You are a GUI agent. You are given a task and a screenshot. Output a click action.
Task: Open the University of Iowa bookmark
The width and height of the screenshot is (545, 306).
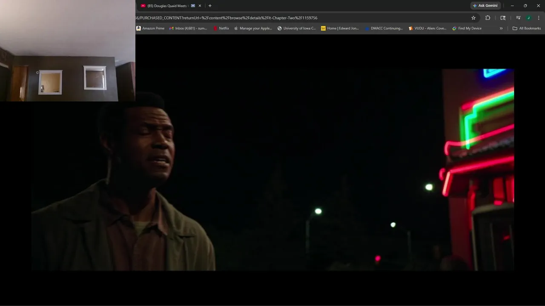(x=297, y=28)
